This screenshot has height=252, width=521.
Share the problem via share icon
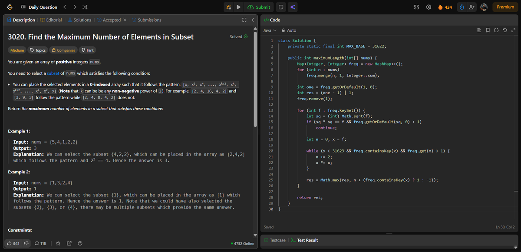[69, 243]
